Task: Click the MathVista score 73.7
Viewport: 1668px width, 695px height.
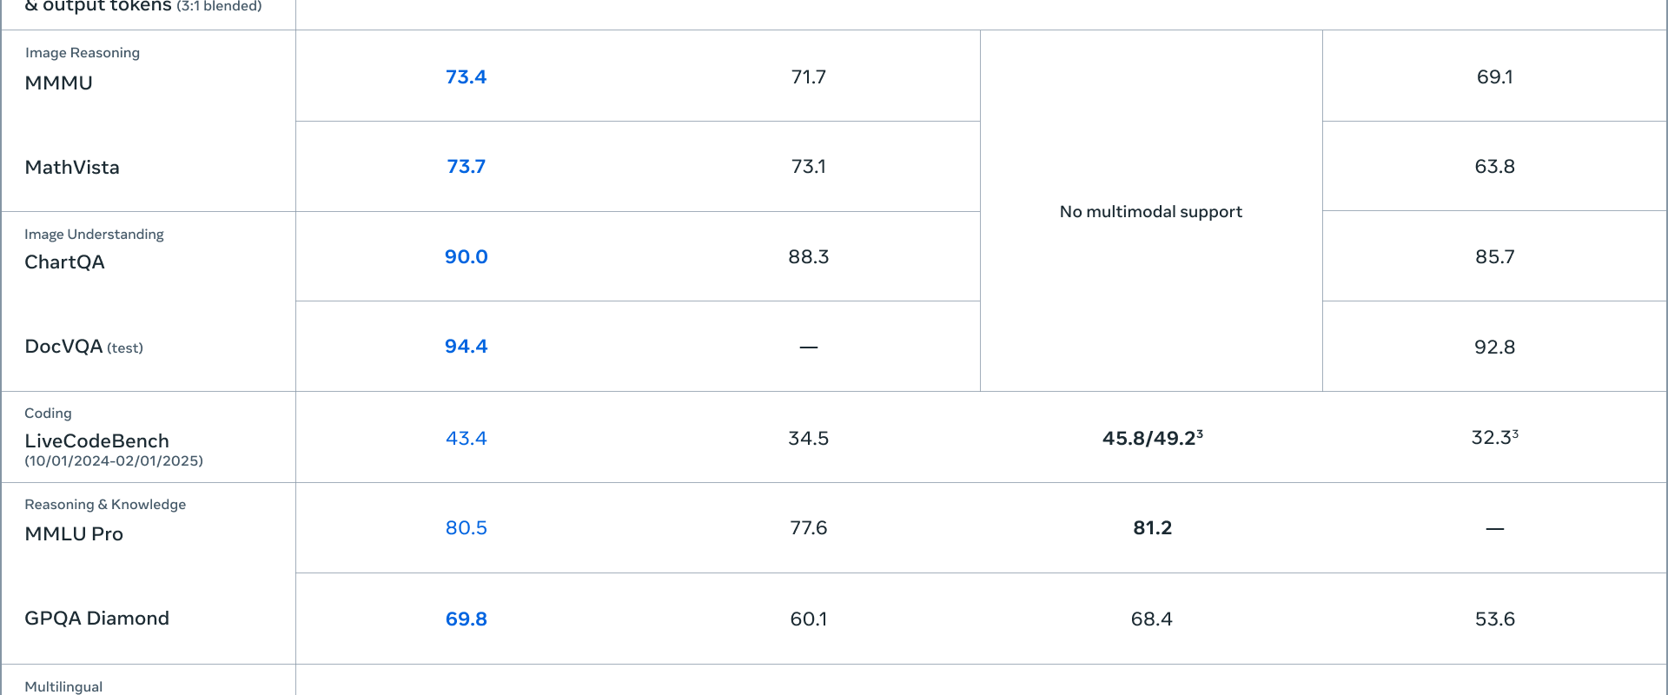Action: click(x=466, y=166)
